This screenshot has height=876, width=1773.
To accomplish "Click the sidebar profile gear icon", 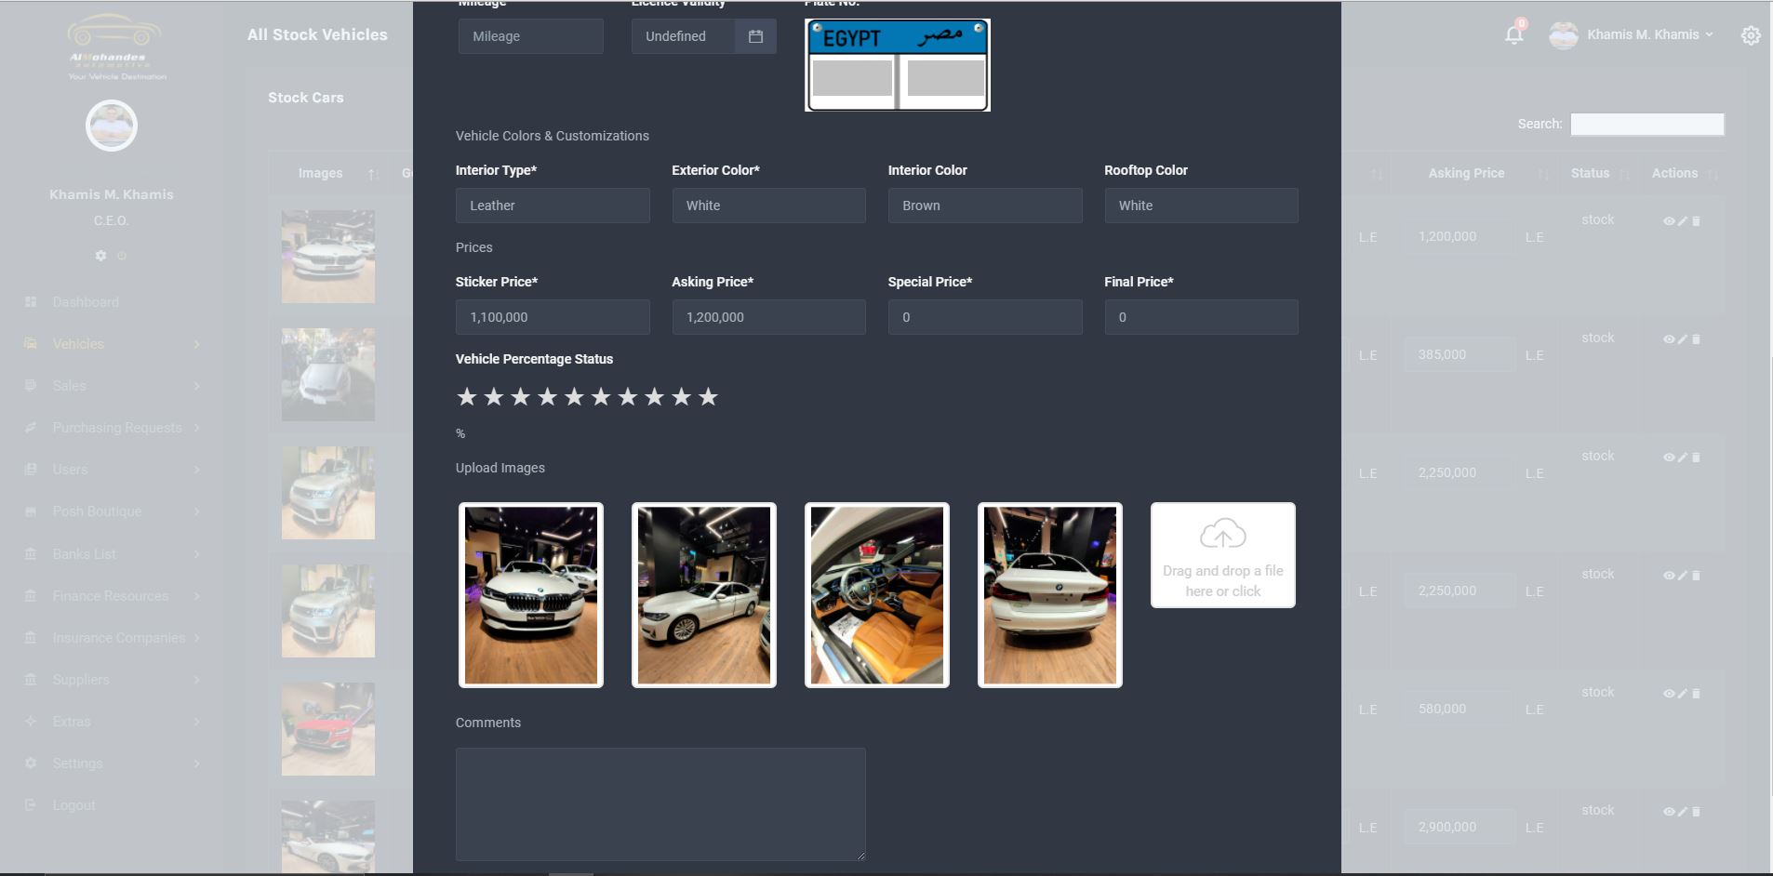I will 100,255.
